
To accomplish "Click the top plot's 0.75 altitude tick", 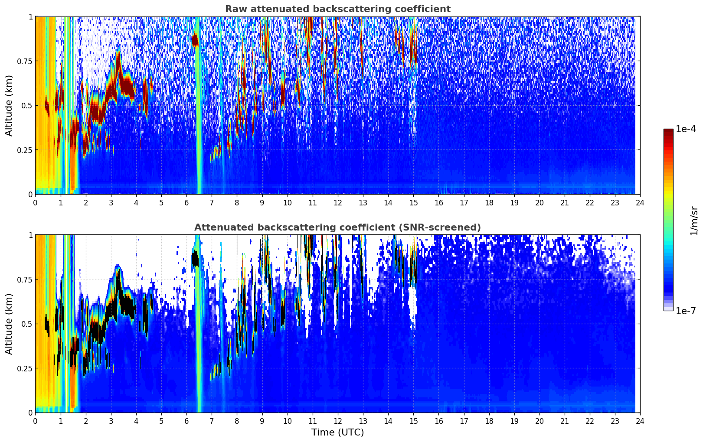I will (24, 61).
